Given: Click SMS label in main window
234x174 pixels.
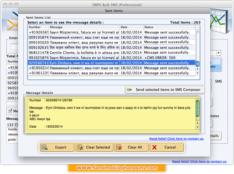Looking at the screenshot, I should click(x=218, y=81).
